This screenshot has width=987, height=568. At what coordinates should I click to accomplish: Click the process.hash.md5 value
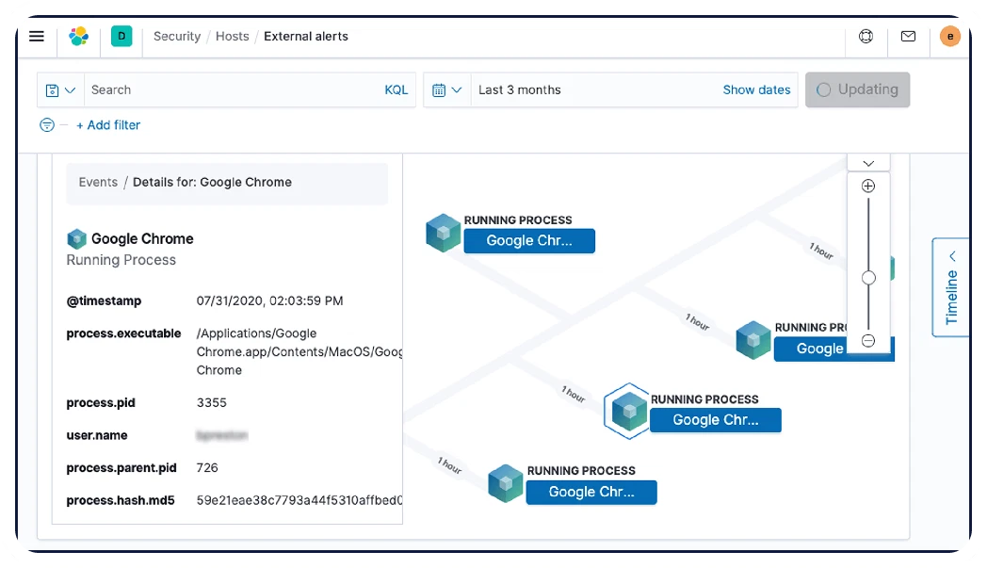click(x=299, y=500)
